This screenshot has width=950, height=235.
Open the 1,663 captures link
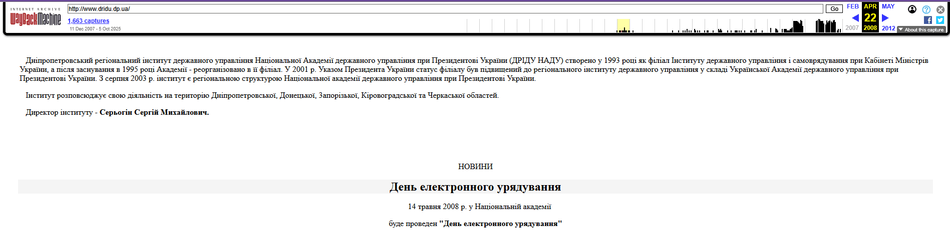(x=88, y=21)
